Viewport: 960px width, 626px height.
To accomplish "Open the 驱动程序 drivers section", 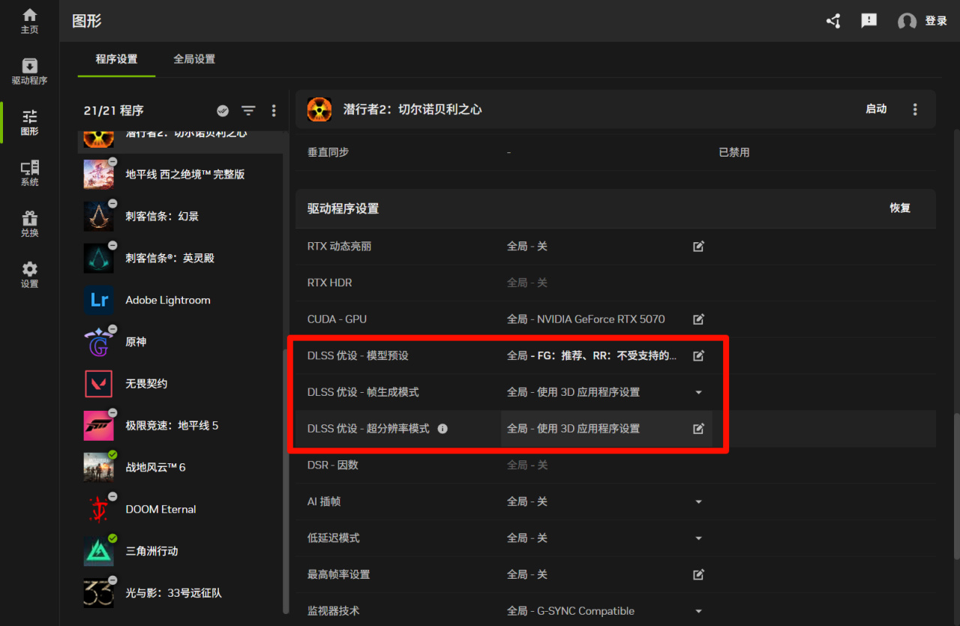I will click(29, 71).
